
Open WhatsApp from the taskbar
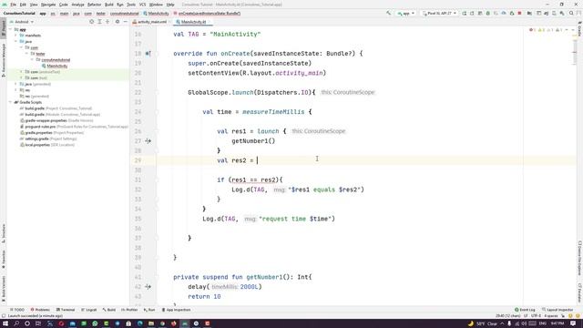pos(95,323)
